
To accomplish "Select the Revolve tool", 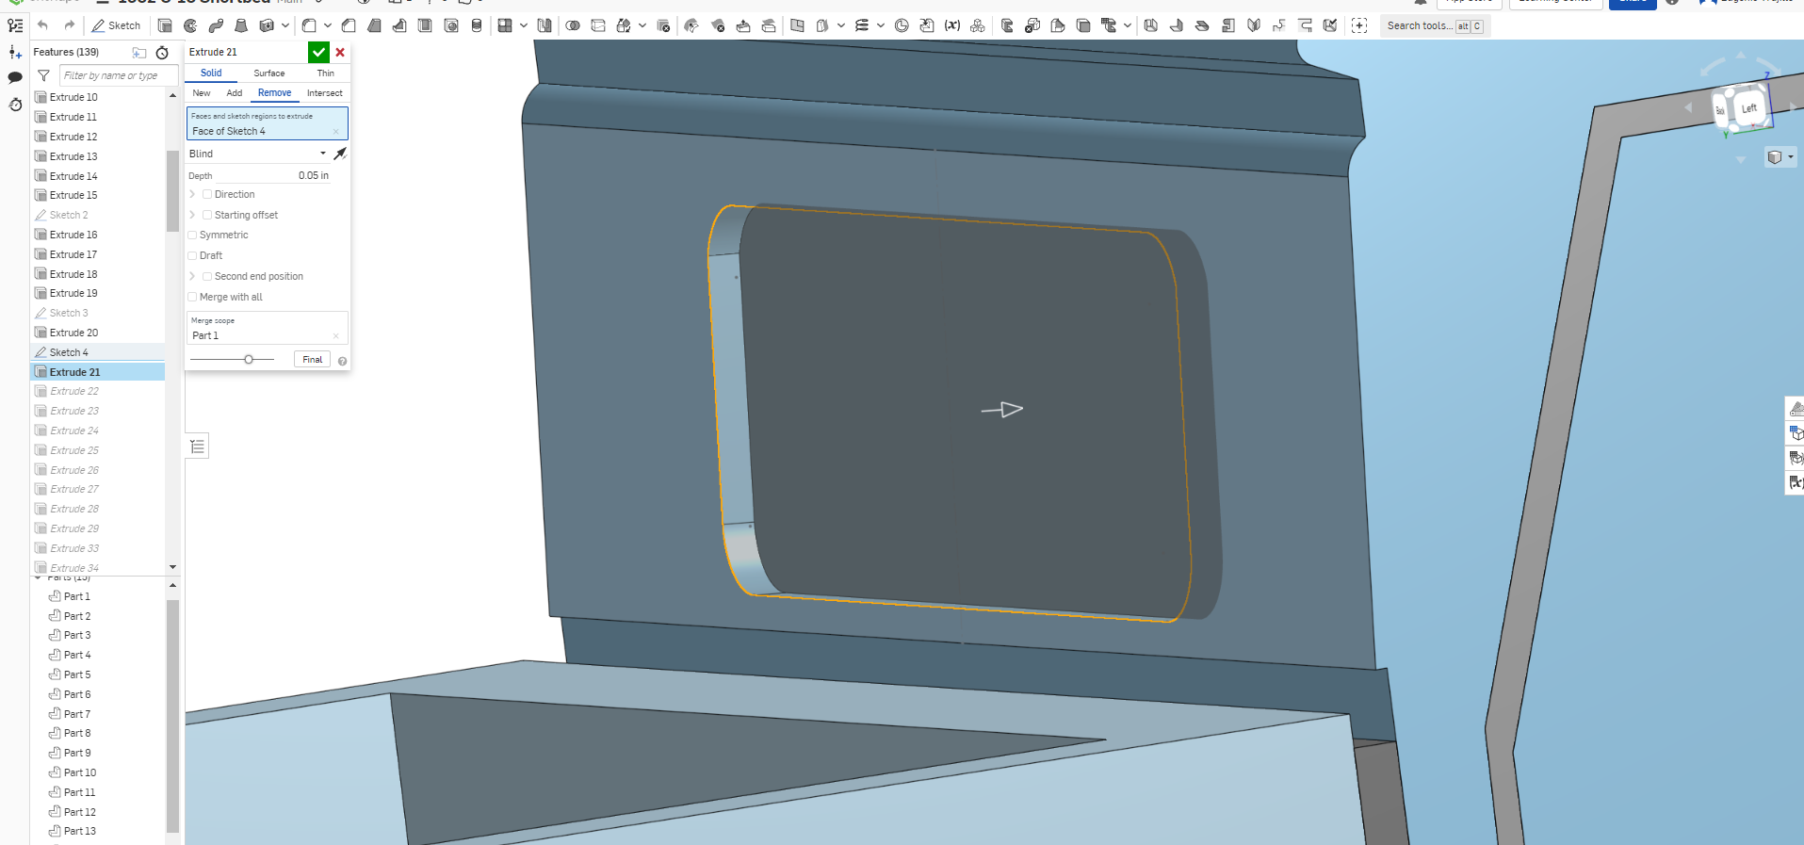I will 190,25.
